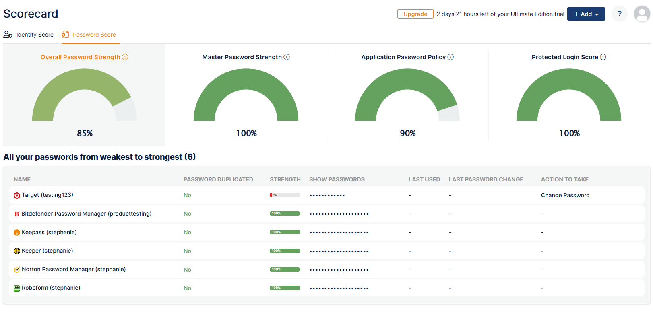The width and height of the screenshot is (653, 315).
Task: Open the Add dropdown button
Action: click(586, 14)
